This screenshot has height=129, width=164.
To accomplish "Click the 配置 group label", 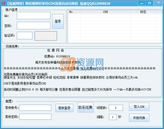I will pyautogui.click(x=9, y=101).
